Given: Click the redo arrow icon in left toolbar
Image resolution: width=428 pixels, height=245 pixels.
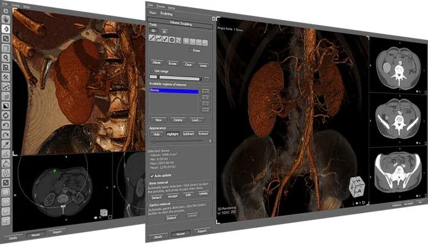Looking at the screenshot, I should (x=6, y=135).
